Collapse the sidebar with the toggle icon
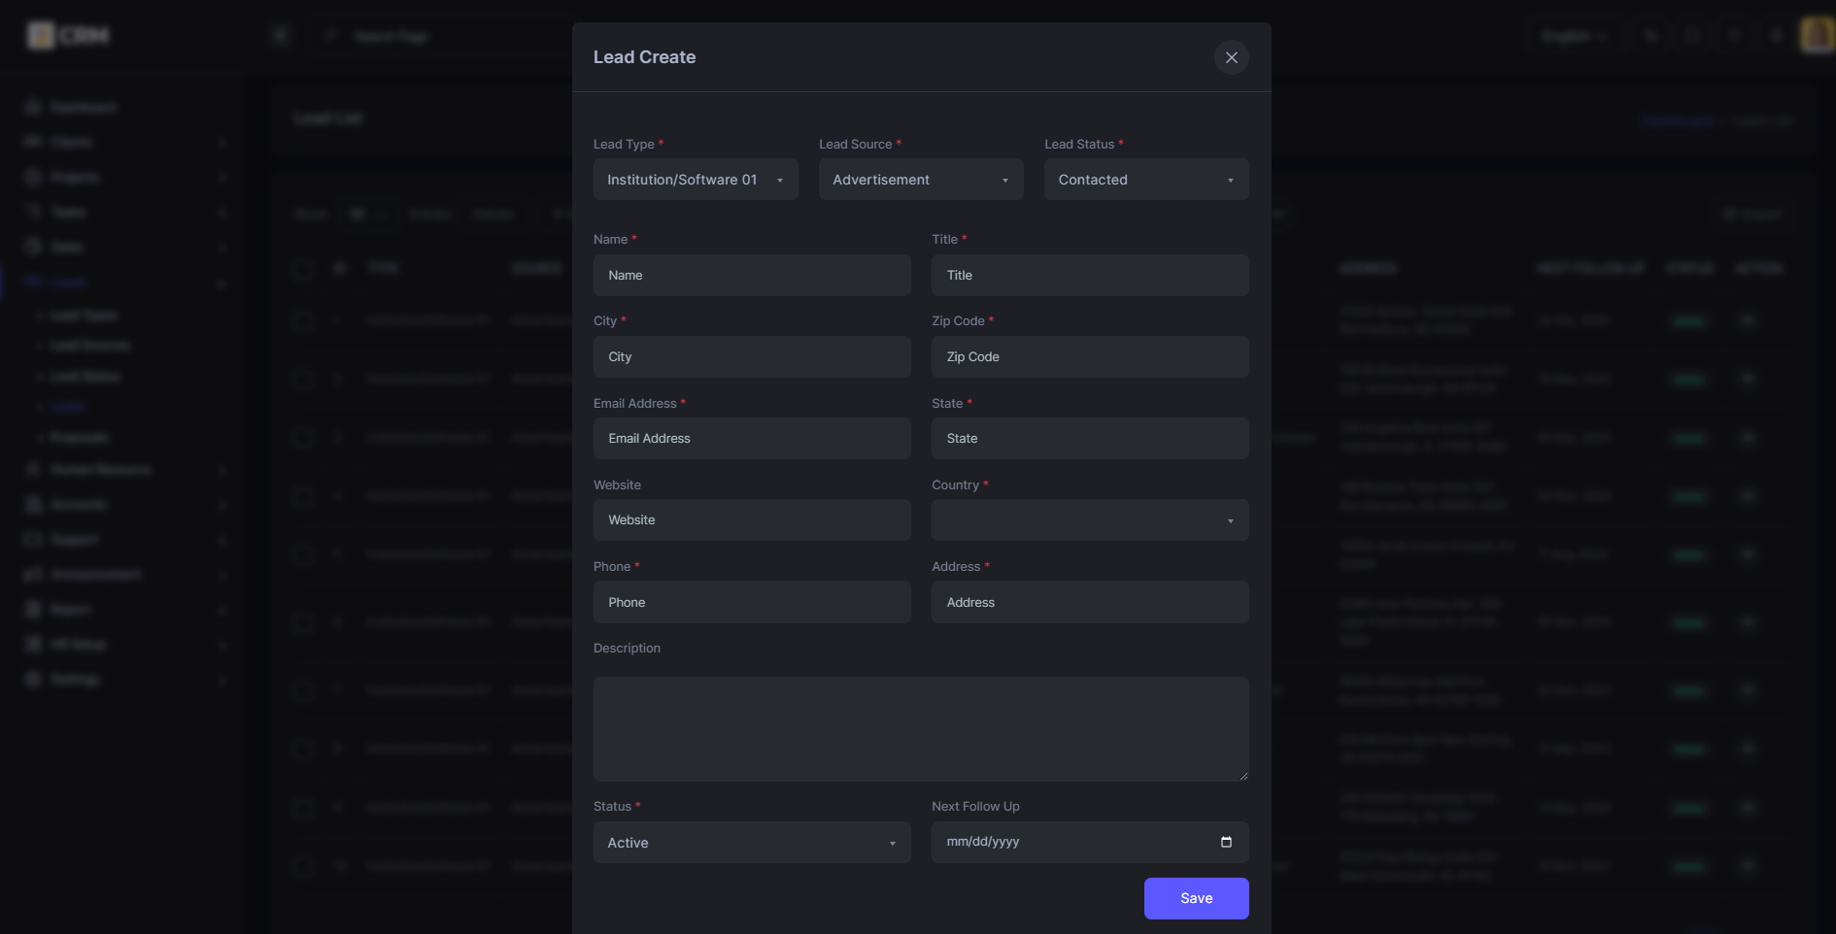1836x934 pixels. click(281, 35)
